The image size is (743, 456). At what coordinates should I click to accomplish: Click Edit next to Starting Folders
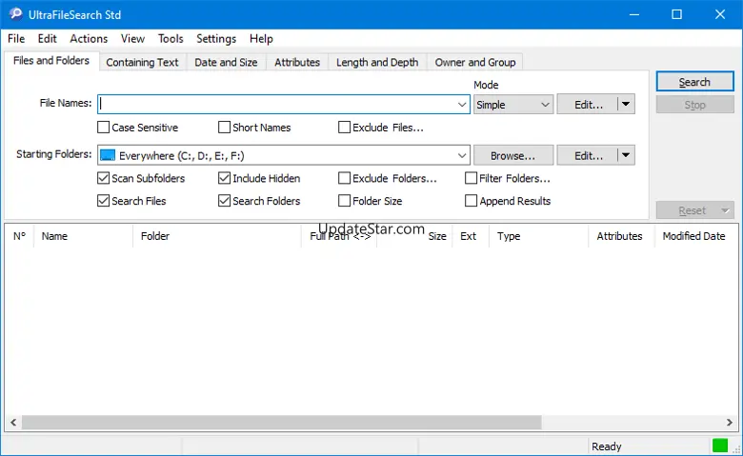coord(588,155)
